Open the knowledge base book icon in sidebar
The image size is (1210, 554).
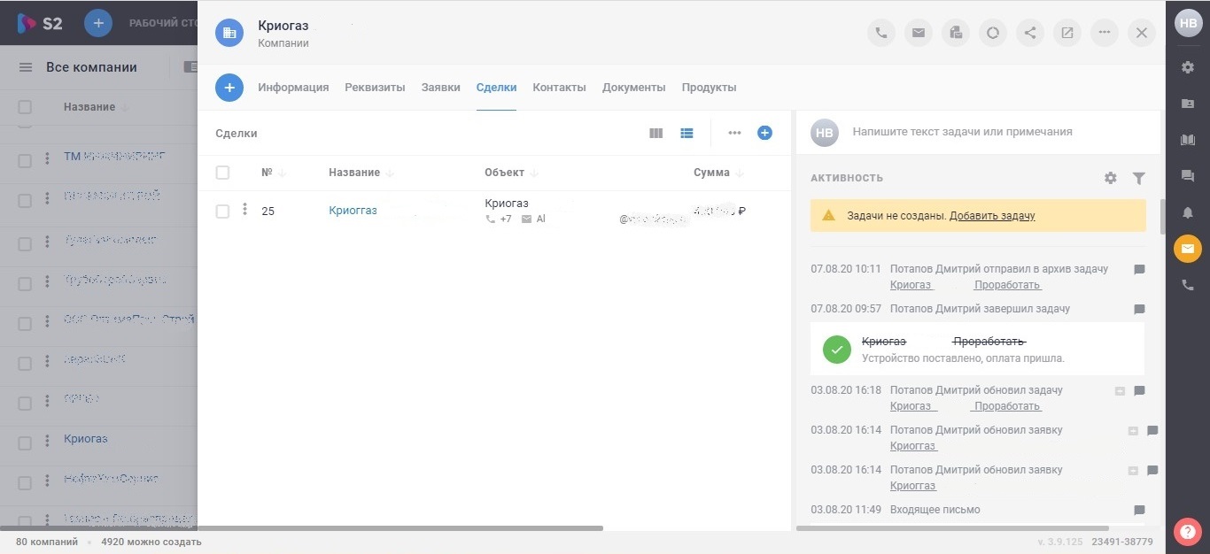pos(1188,140)
